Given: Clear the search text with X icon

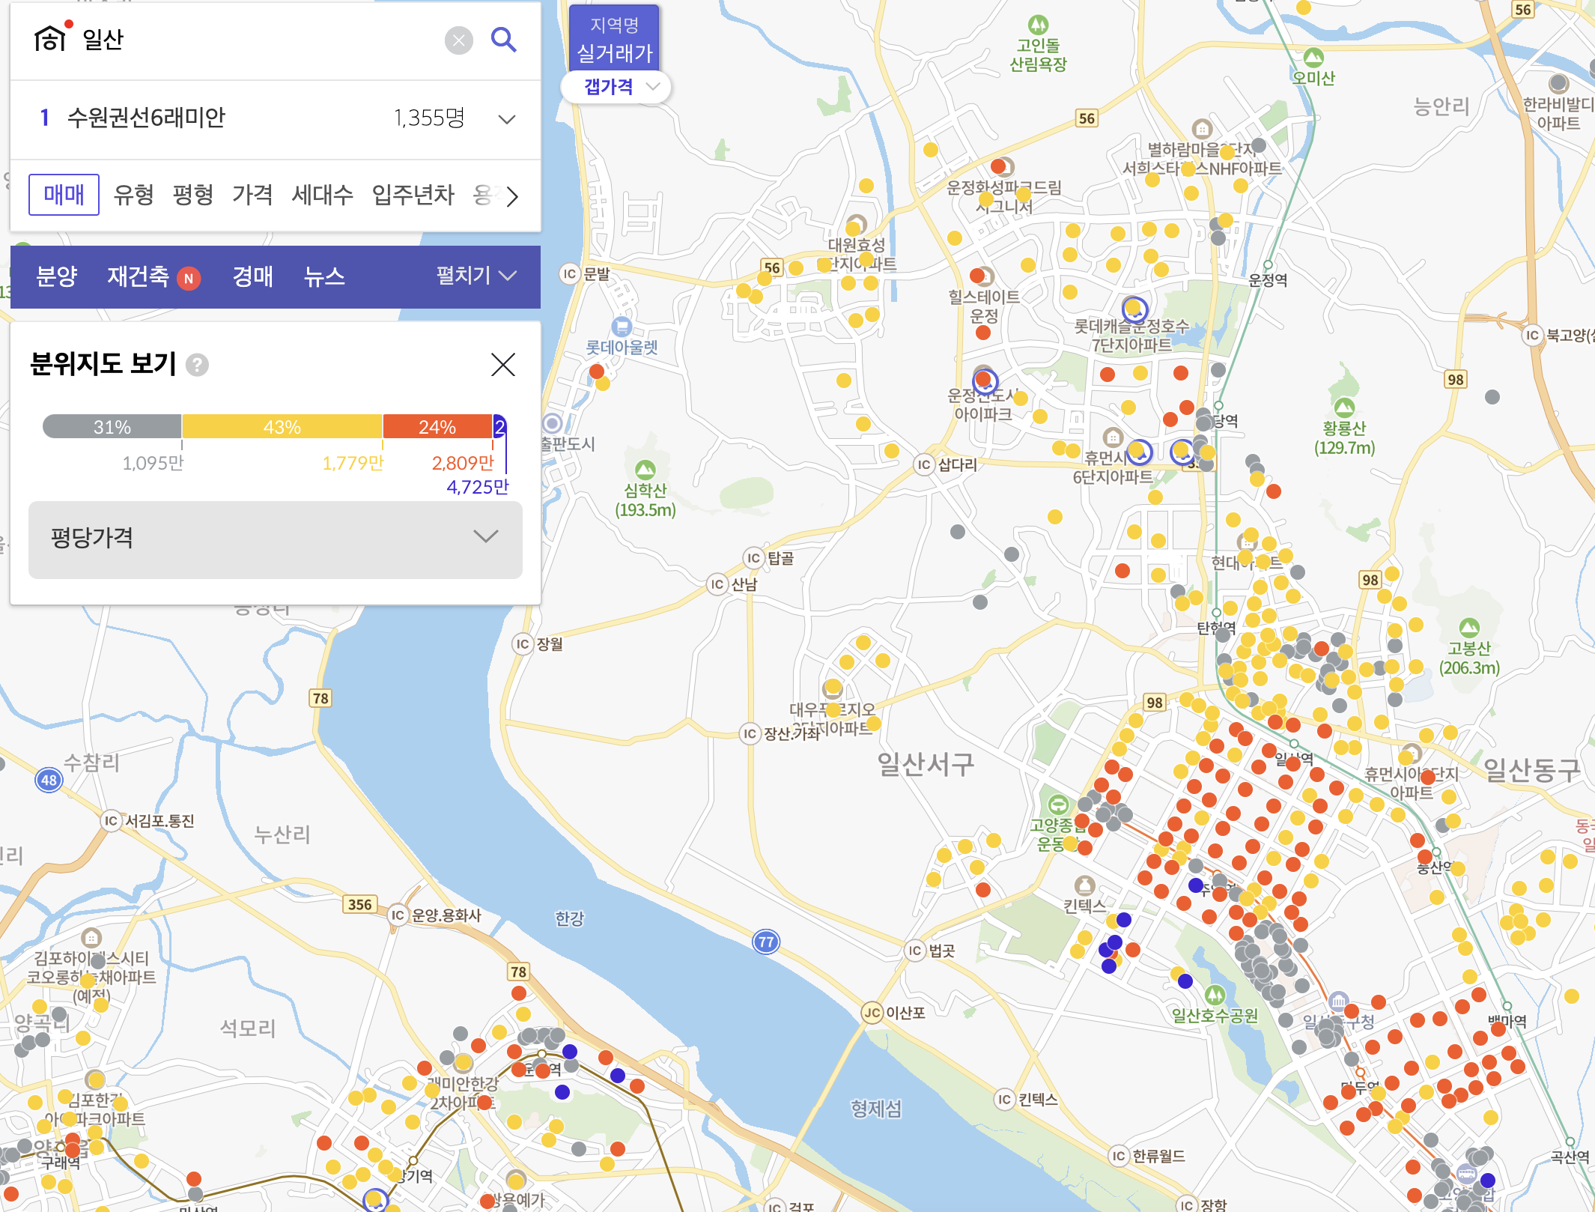Looking at the screenshot, I should click(458, 40).
